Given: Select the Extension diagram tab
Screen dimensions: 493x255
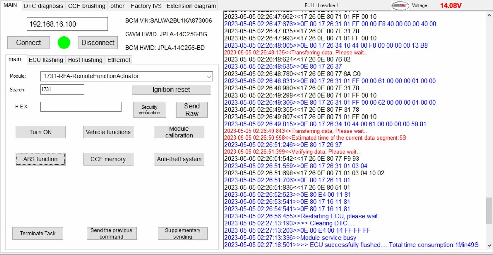Looking at the screenshot, I should [x=191, y=6].
